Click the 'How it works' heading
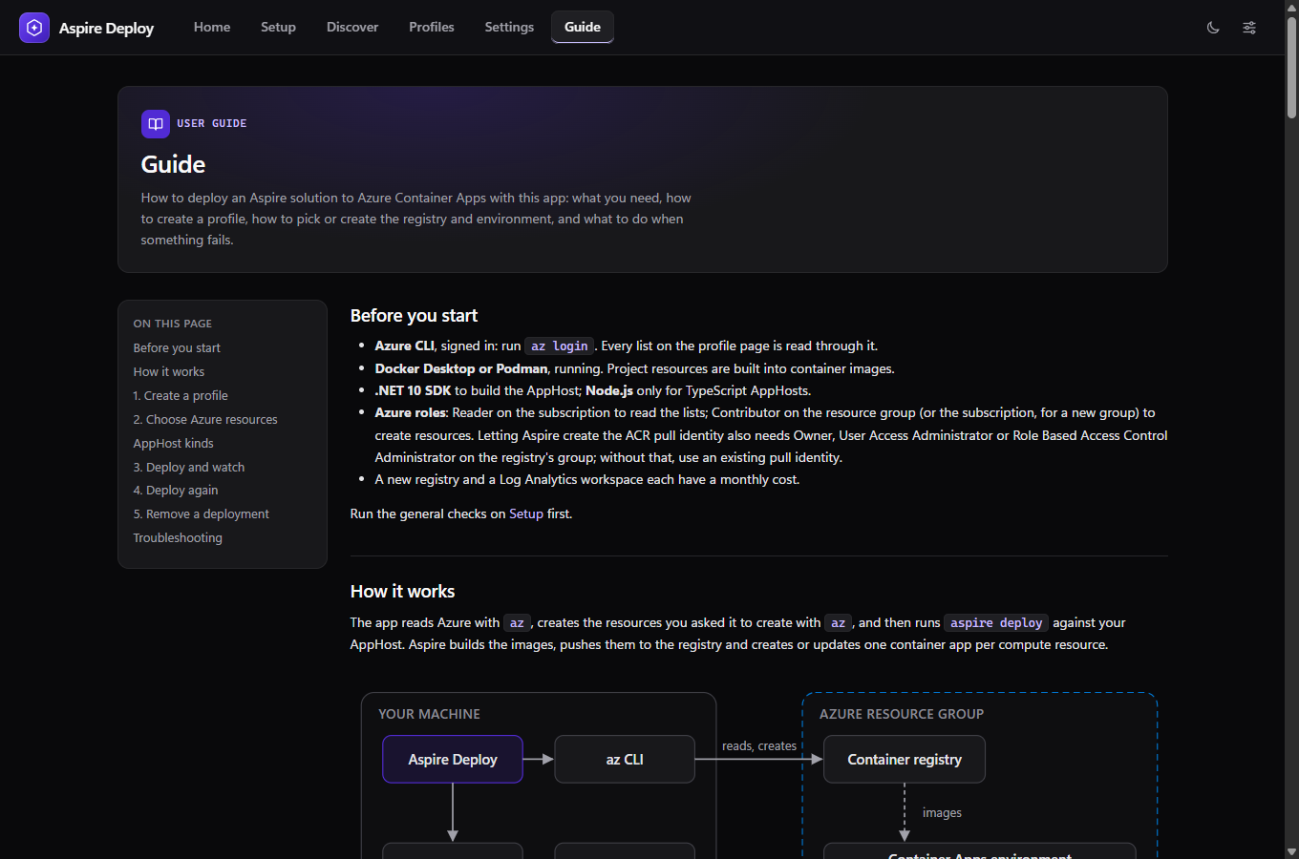The height and width of the screenshot is (859, 1299). [x=402, y=592]
